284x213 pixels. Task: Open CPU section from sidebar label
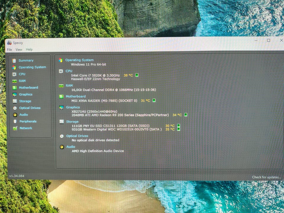click(22, 74)
